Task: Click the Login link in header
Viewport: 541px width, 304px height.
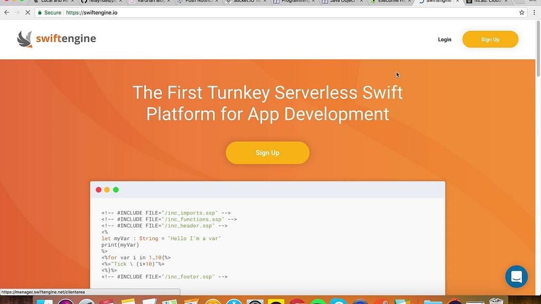Action: tap(444, 40)
